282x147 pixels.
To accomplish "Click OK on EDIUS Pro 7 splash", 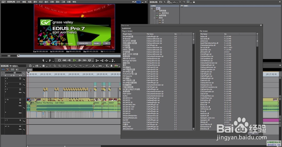I will tap(107, 43).
